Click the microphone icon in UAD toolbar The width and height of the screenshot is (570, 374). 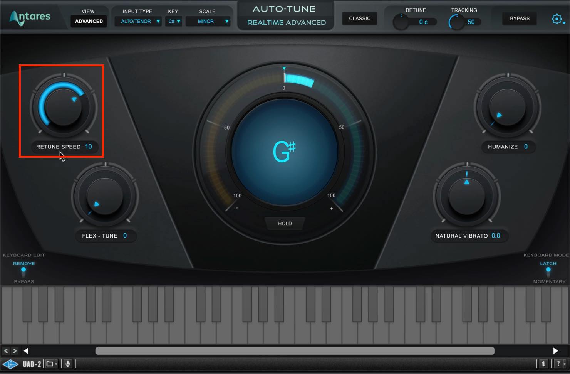pos(68,364)
